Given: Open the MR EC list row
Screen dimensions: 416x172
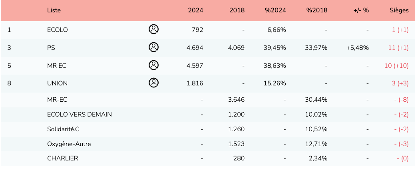Looking at the screenshot, I should (x=57, y=65).
